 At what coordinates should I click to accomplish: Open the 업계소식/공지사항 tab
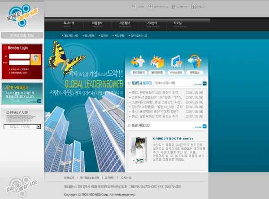[x=165, y=83]
